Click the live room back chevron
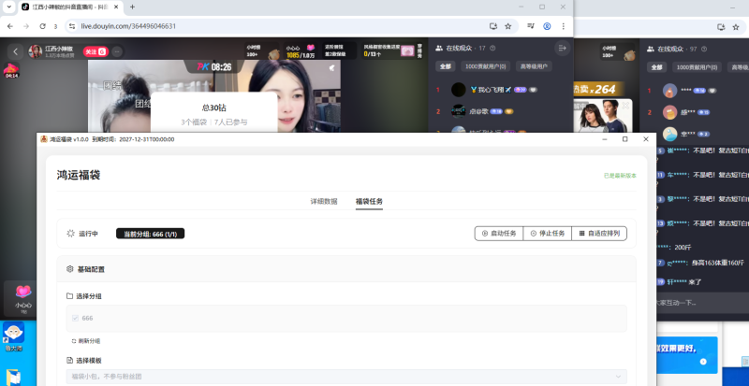 (16, 51)
